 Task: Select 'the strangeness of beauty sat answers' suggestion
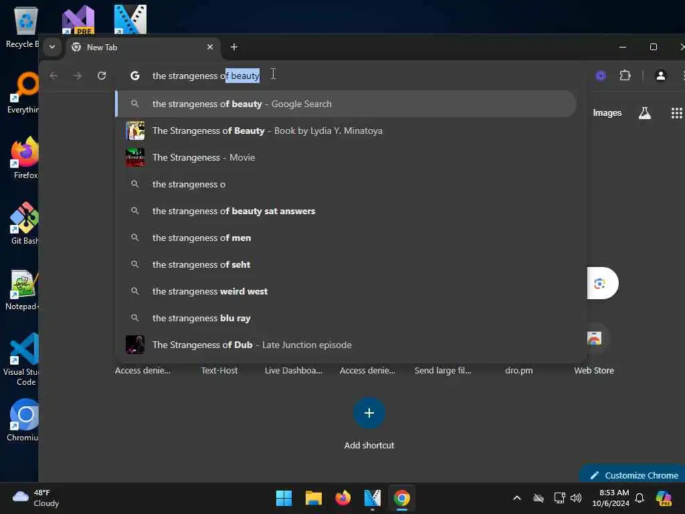[x=346, y=211]
